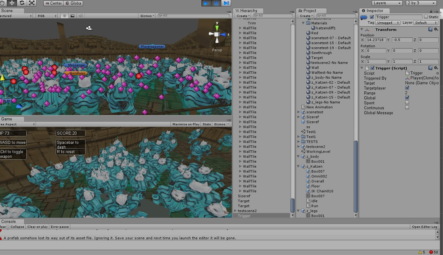443x255 pixels.
Task: Enable the Static checkbox
Action: (x=426, y=17)
